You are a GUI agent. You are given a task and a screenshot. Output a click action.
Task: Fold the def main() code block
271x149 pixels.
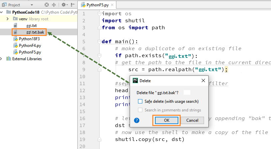(x=99, y=42)
